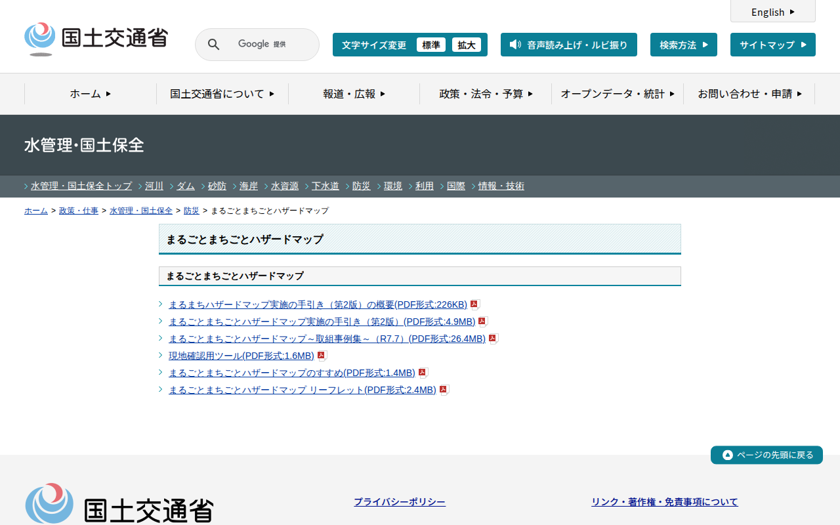Click the magnifying glass search icon
The width and height of the screenshot is (840, 525).
[x=213, y=45]
